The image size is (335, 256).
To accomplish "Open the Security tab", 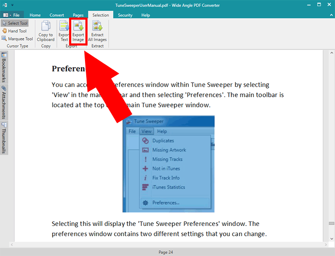I will click(x=125, y=15).
